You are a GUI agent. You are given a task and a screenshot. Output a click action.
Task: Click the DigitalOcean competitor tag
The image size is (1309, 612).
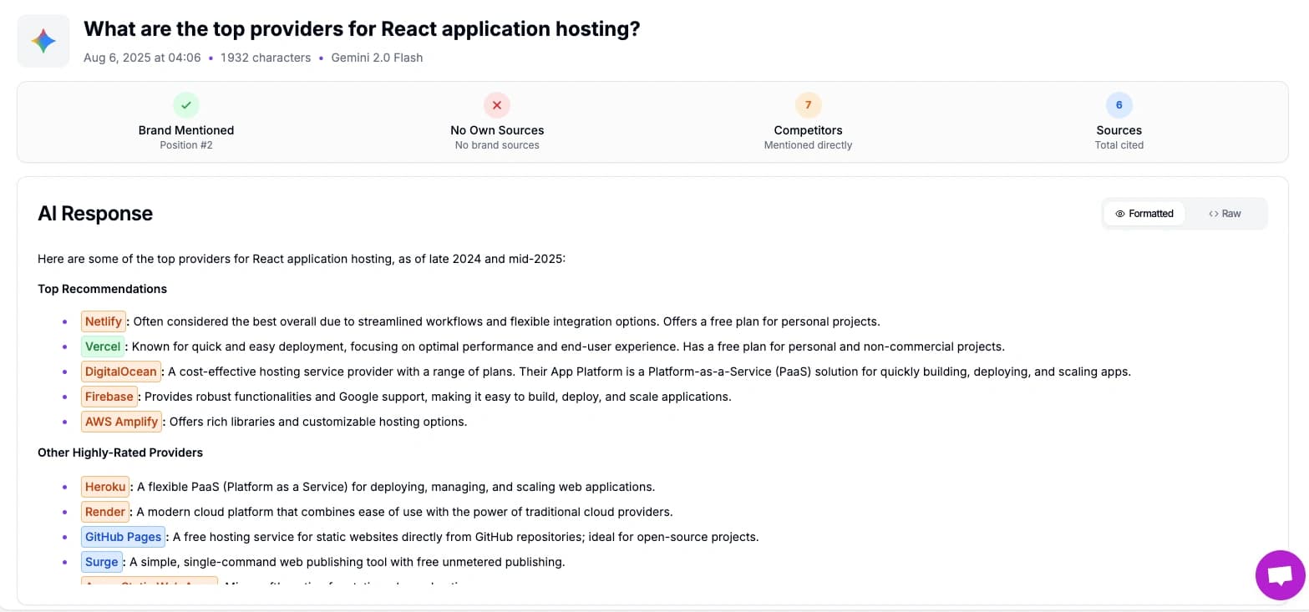pyautogui.click(x=121, y=372)
